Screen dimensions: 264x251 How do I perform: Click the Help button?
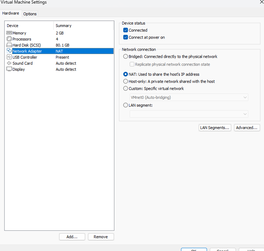pos(252,250)
